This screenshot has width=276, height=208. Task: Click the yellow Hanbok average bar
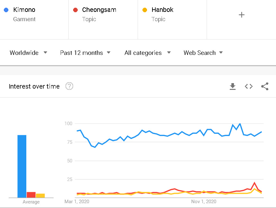pyautogui.click(x=40, y=195)
